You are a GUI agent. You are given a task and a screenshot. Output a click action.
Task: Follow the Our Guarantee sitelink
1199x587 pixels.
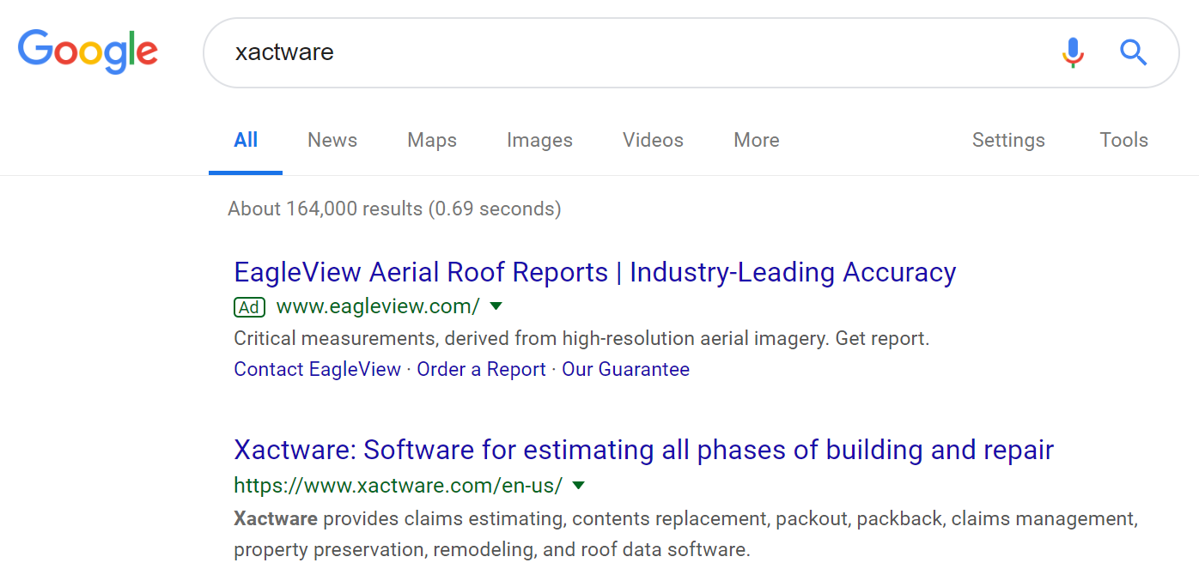(625, 369)
